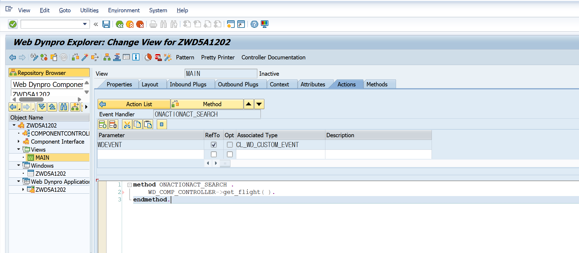Click the Activate magic wand icon

(85, 57)
